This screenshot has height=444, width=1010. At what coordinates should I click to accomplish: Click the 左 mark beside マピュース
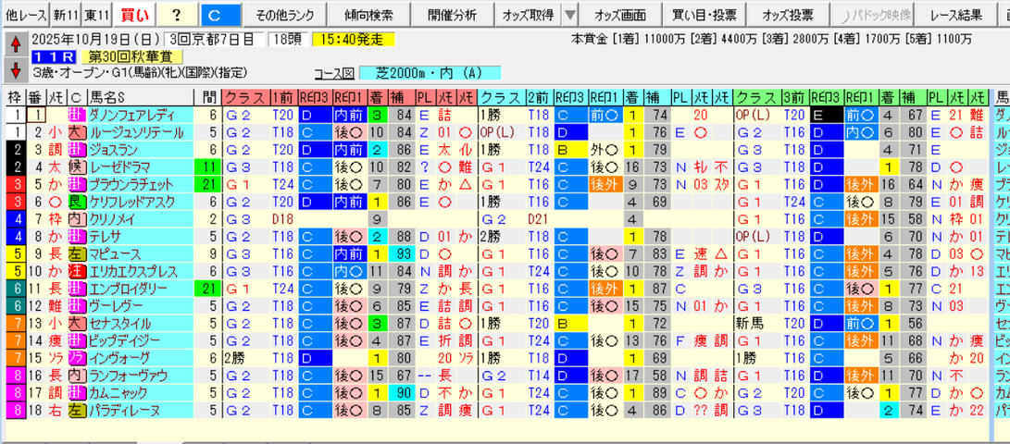76,254
